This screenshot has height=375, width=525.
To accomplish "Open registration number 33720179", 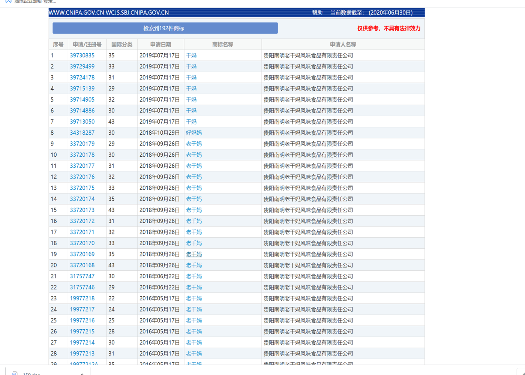I will point(82,144).
